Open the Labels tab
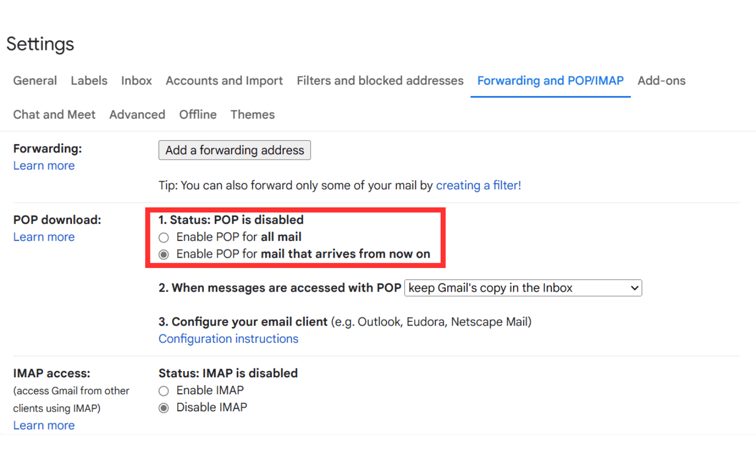The width and height of the screenshot is (756, 462). (89, 81)
